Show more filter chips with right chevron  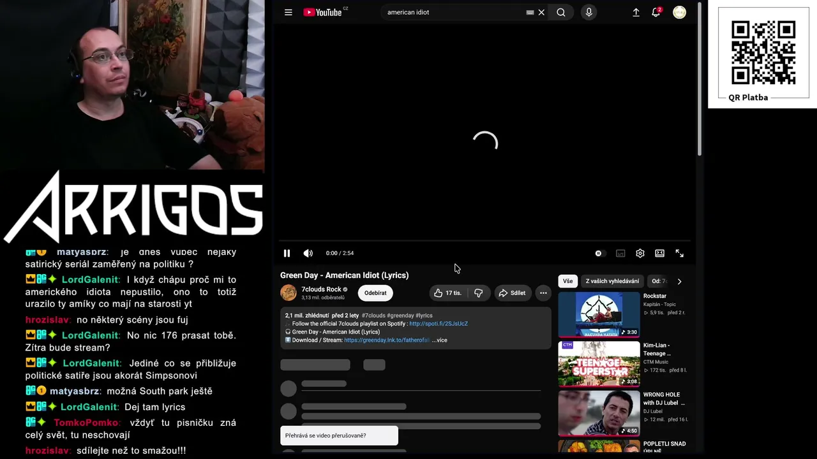pos(679,281)
